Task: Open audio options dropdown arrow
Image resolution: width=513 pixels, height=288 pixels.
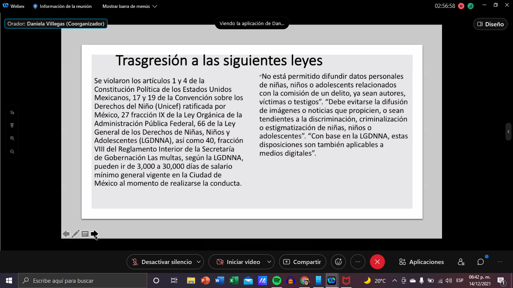Action: (199, 262)
